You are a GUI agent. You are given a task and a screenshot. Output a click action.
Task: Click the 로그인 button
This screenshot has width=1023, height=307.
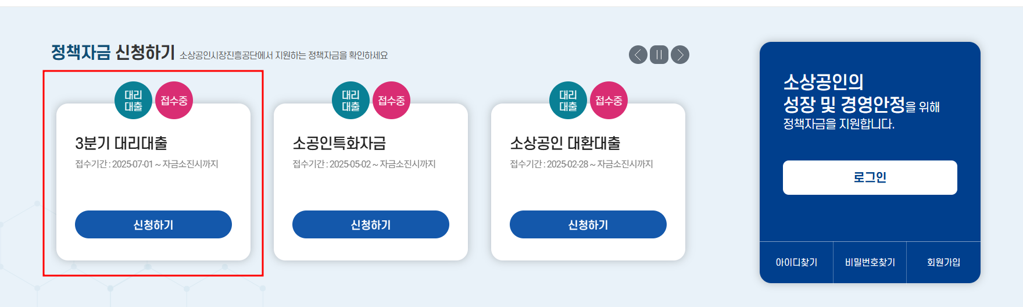point(870,177)
